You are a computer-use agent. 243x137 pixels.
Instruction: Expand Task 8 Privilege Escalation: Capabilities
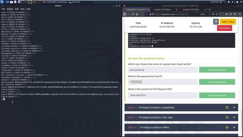click(181, 107)
